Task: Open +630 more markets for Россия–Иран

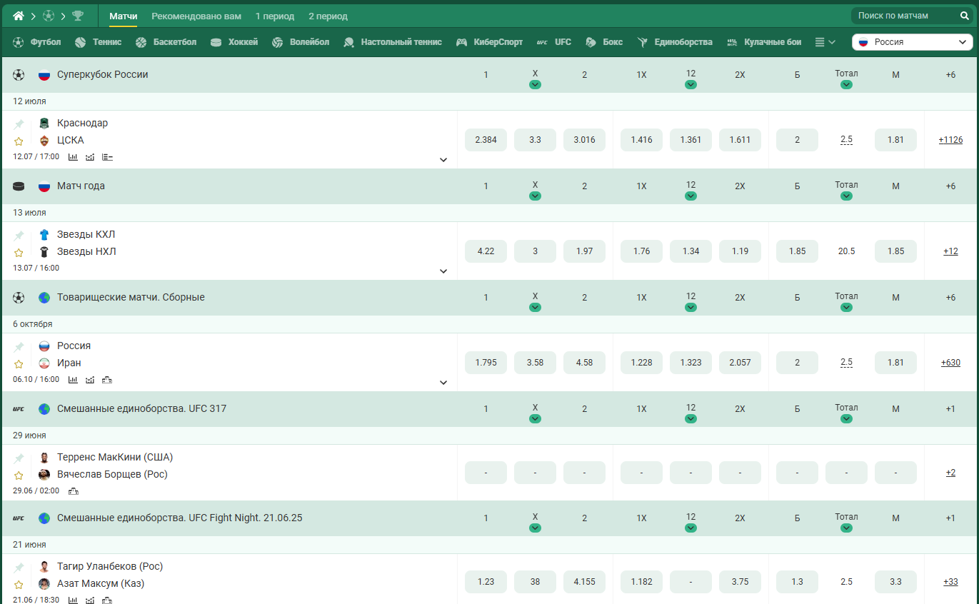Action: tap(950, 363)
